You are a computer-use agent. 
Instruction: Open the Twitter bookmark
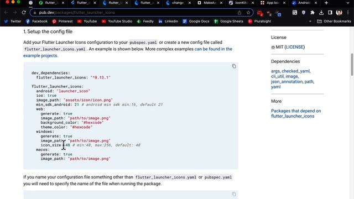tap(13, 21)
